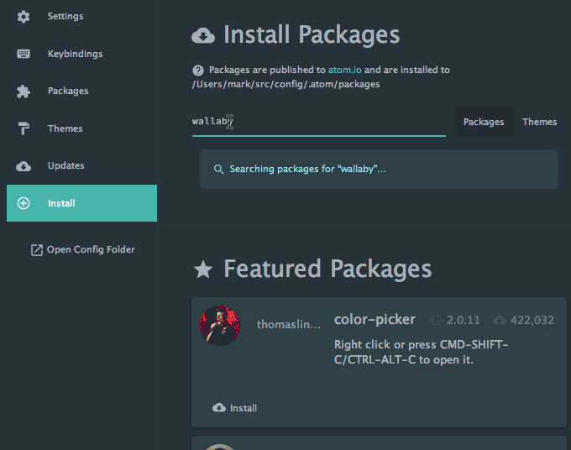The image size is (571, 450).
Task: Click the color-picker download count cloud icon
Action: click(x=500, y=320)
